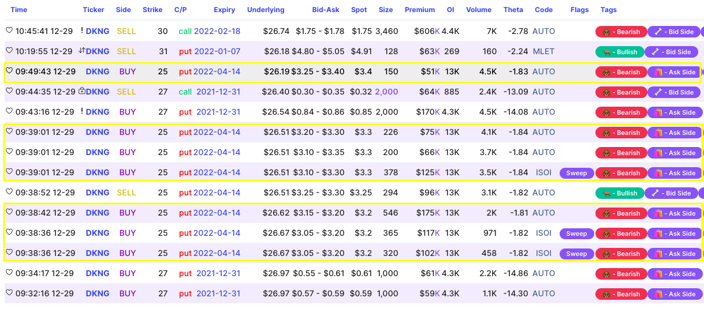Image resolution: width=704 pixels, height=309 pixels.
Task: Click the exclamation icon on the 09:43:16 row
Action: (82, 111)
